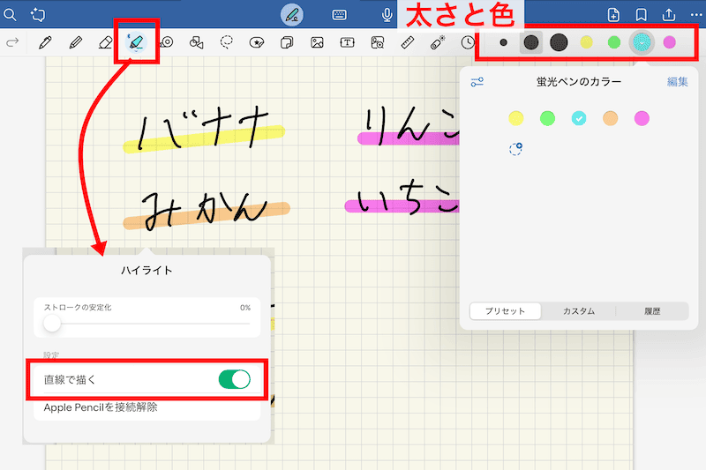
Task: Select the smallest stroke thickness dot
Action: (x=504, y=41)
